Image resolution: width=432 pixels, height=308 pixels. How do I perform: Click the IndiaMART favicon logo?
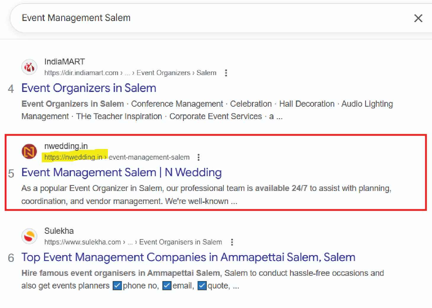(x=29, y=67)
